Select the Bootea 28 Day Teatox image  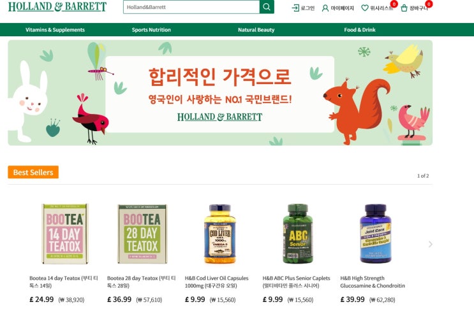[142, 234]
